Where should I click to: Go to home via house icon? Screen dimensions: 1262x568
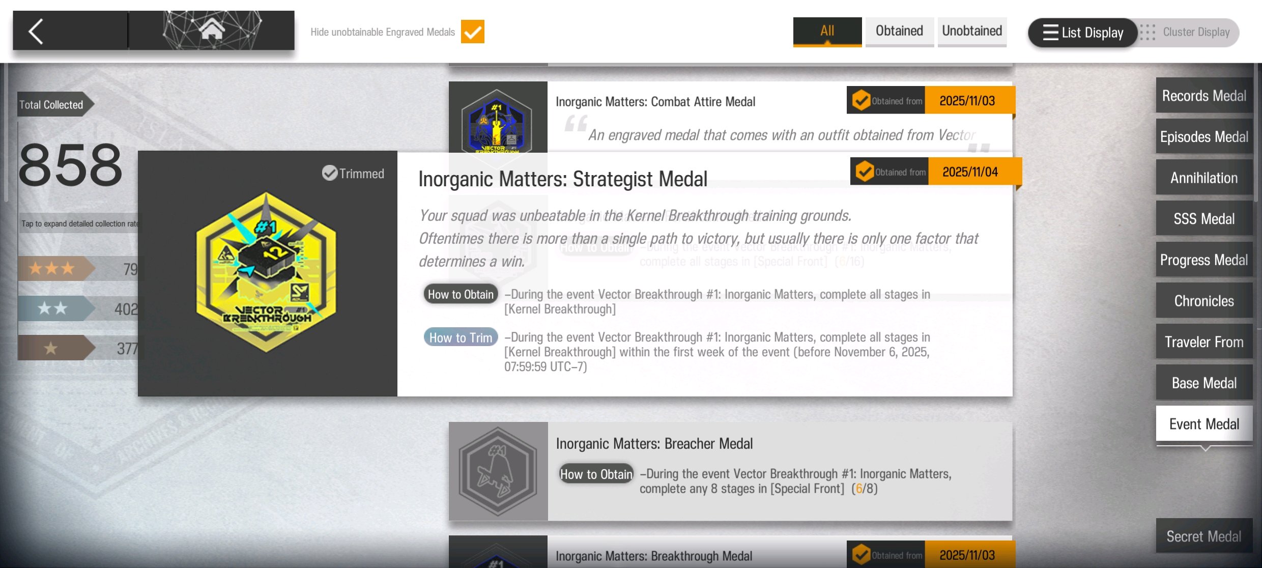pos(212,30)
